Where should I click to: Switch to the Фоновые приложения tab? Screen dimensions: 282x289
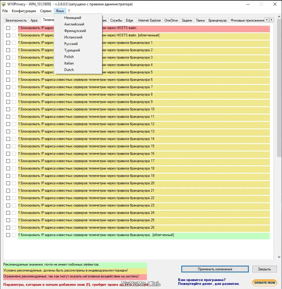point(247,20)
